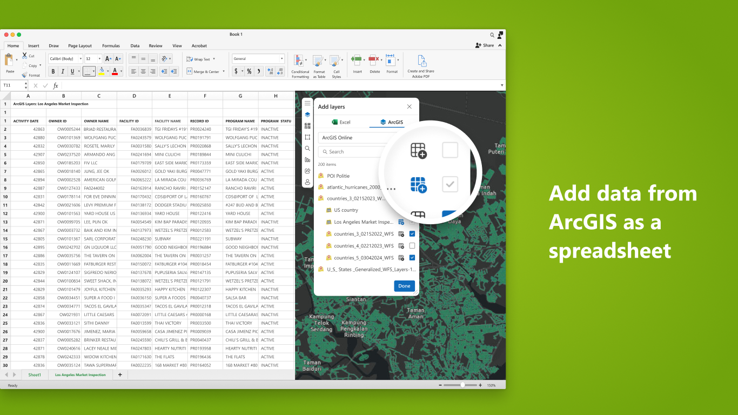The image size is (738, 415).
Task: Click the Name Box showing T11
Action: tap(15, 85)
